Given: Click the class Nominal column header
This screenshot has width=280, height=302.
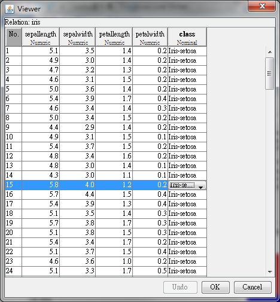Looking at the screenshot, I should pos(187,37).
